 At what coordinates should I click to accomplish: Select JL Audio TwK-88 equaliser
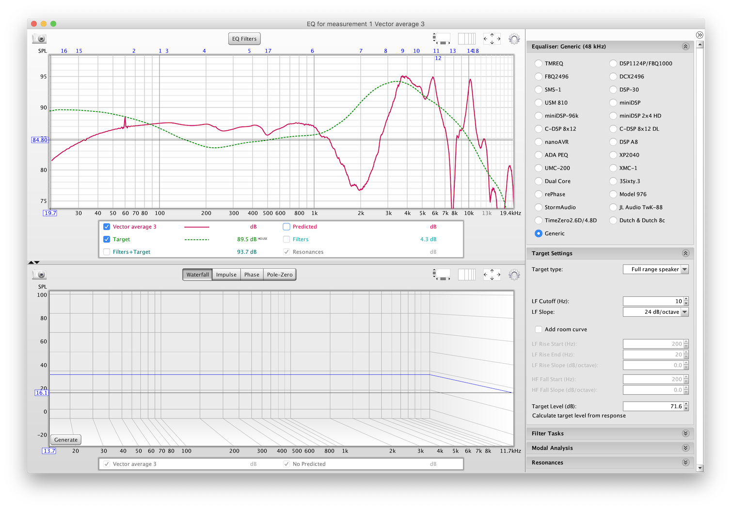[613, 207]
